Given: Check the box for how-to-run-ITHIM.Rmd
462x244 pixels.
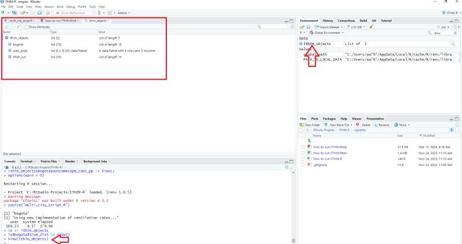Looking at the screenshot, I should click(x=303, y=147).
